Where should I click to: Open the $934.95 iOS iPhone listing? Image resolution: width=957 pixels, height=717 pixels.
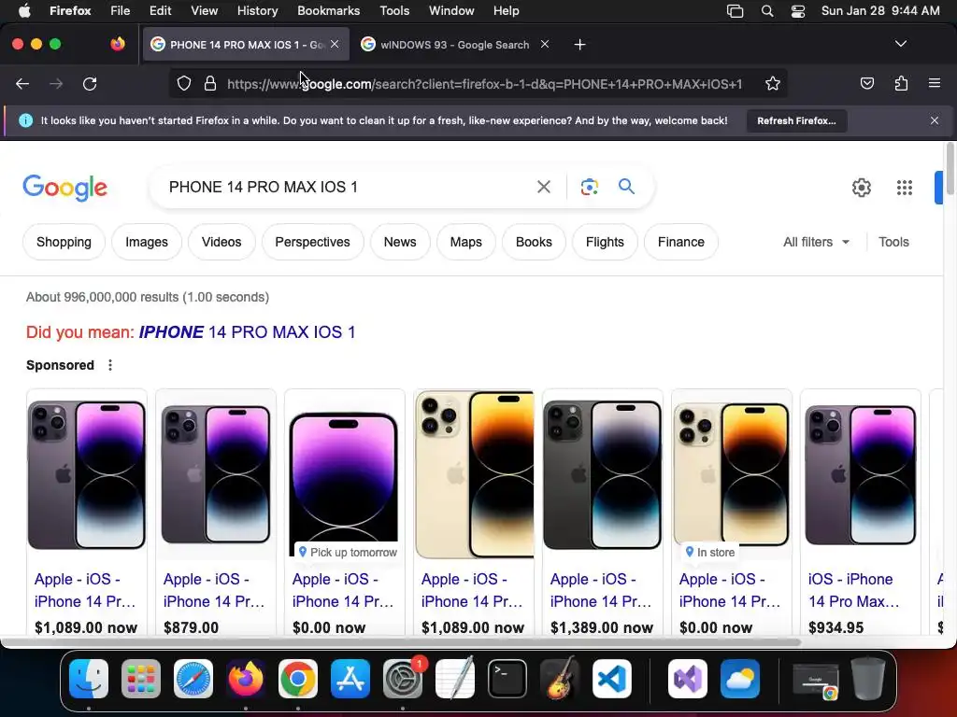860,513
